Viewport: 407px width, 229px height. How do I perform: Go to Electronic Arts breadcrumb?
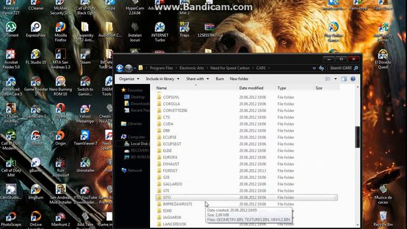click(x=191, y=68)
